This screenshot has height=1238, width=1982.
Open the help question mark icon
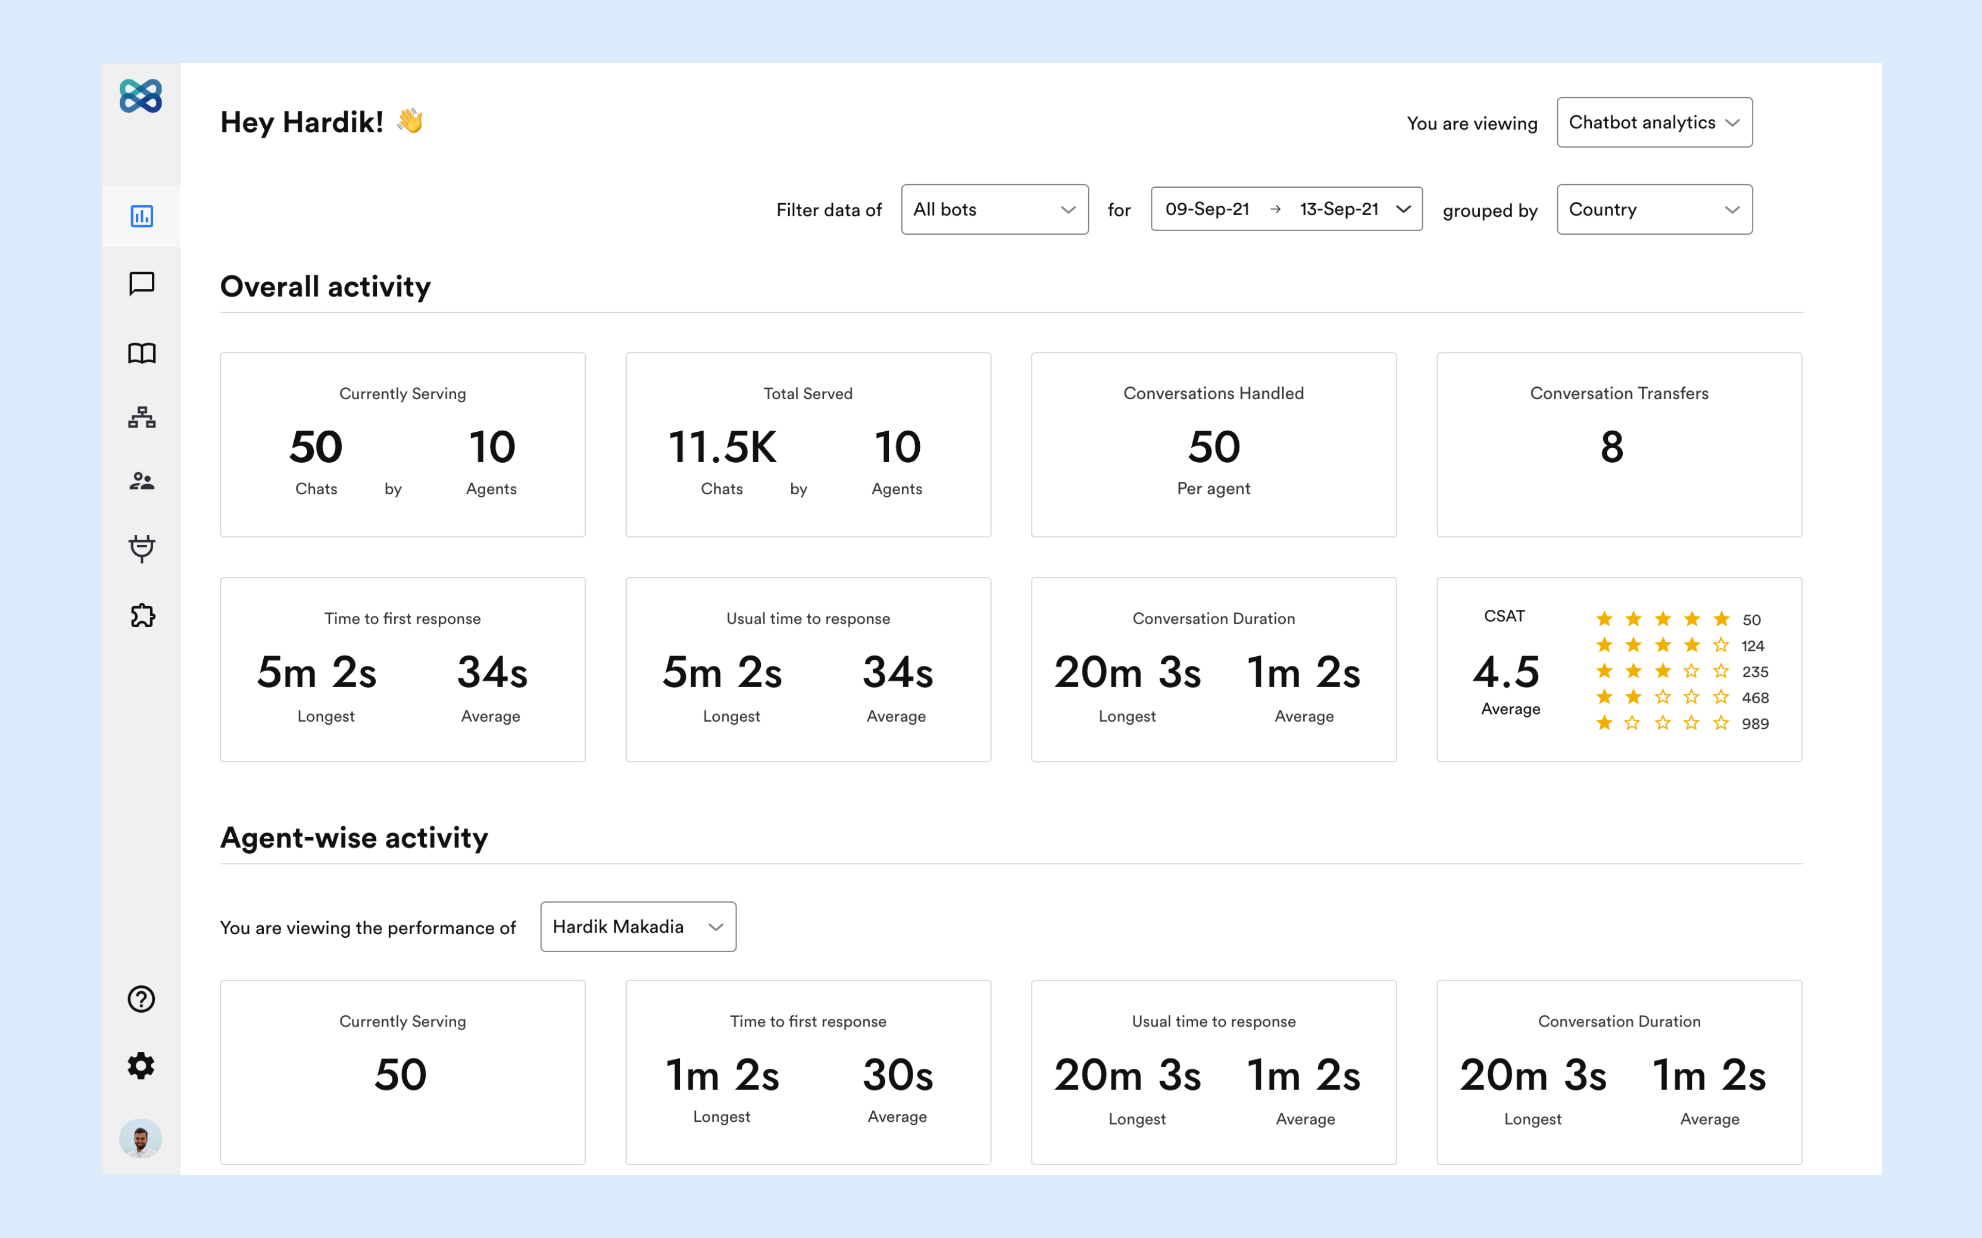point(141,999)
